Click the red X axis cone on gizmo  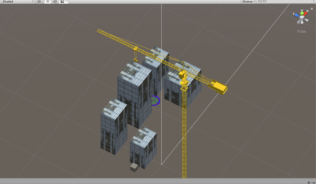click(306, 13)
